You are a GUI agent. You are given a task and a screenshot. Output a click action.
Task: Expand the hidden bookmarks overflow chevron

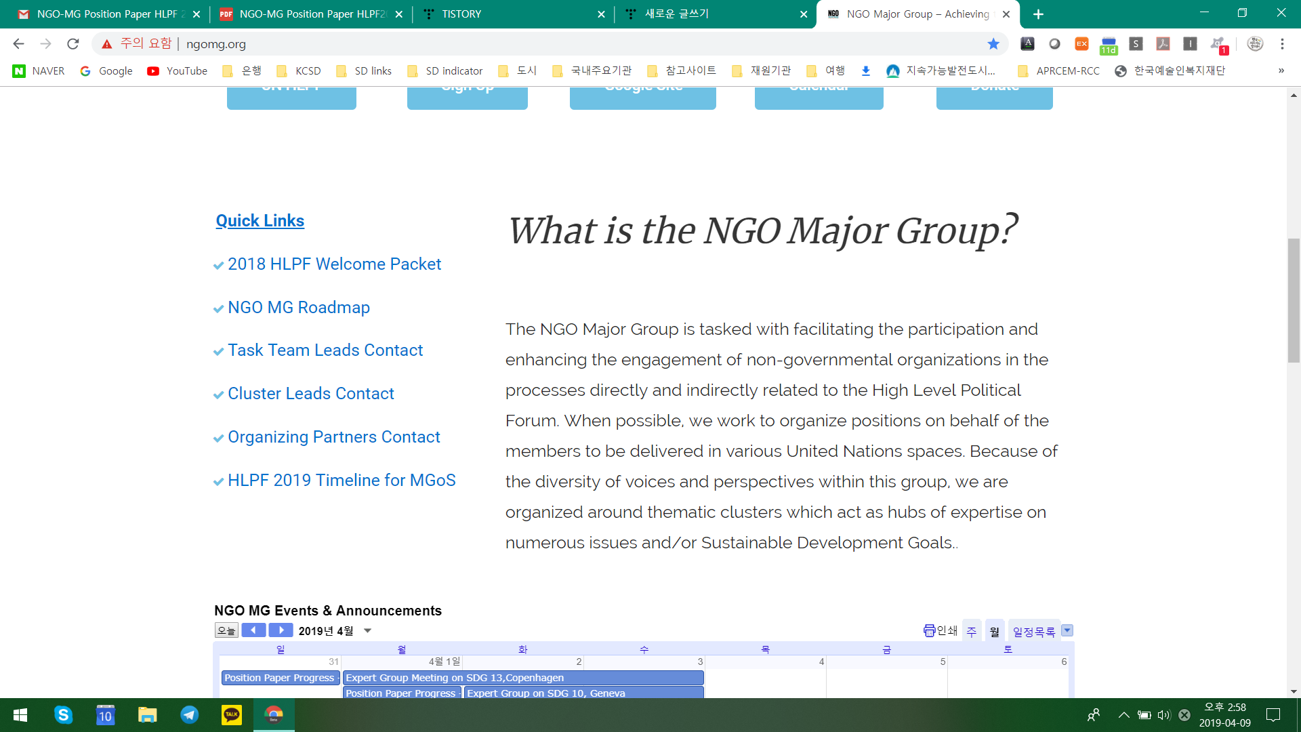(x=1281, y=71)
